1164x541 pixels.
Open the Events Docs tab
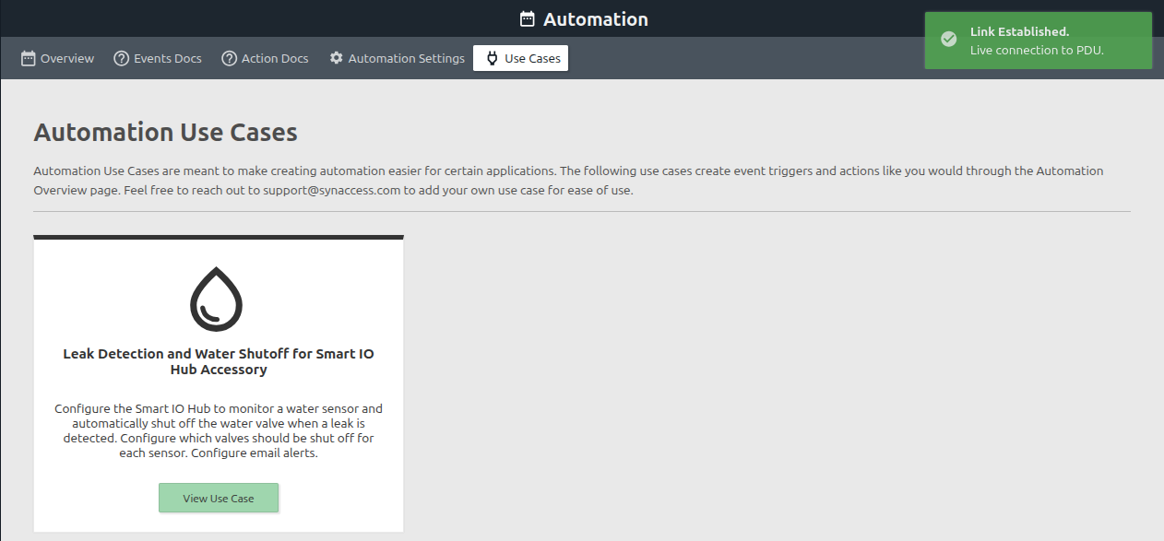point(158,58)
